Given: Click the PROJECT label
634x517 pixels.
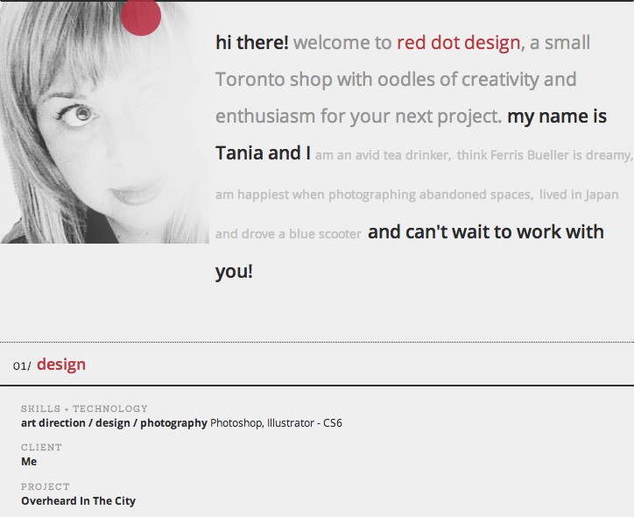Looking at the screenshot, I should [46, 486].
